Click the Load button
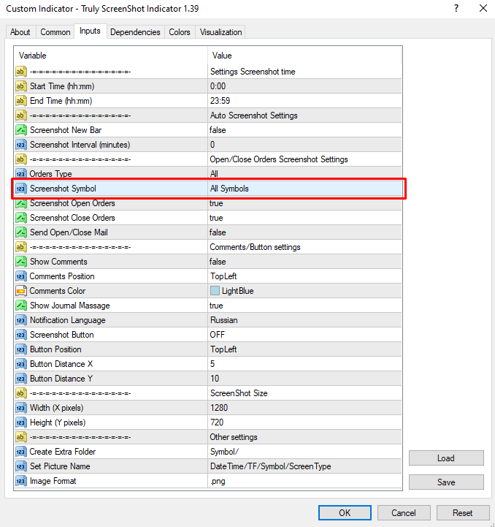 [x=446, y=458]
